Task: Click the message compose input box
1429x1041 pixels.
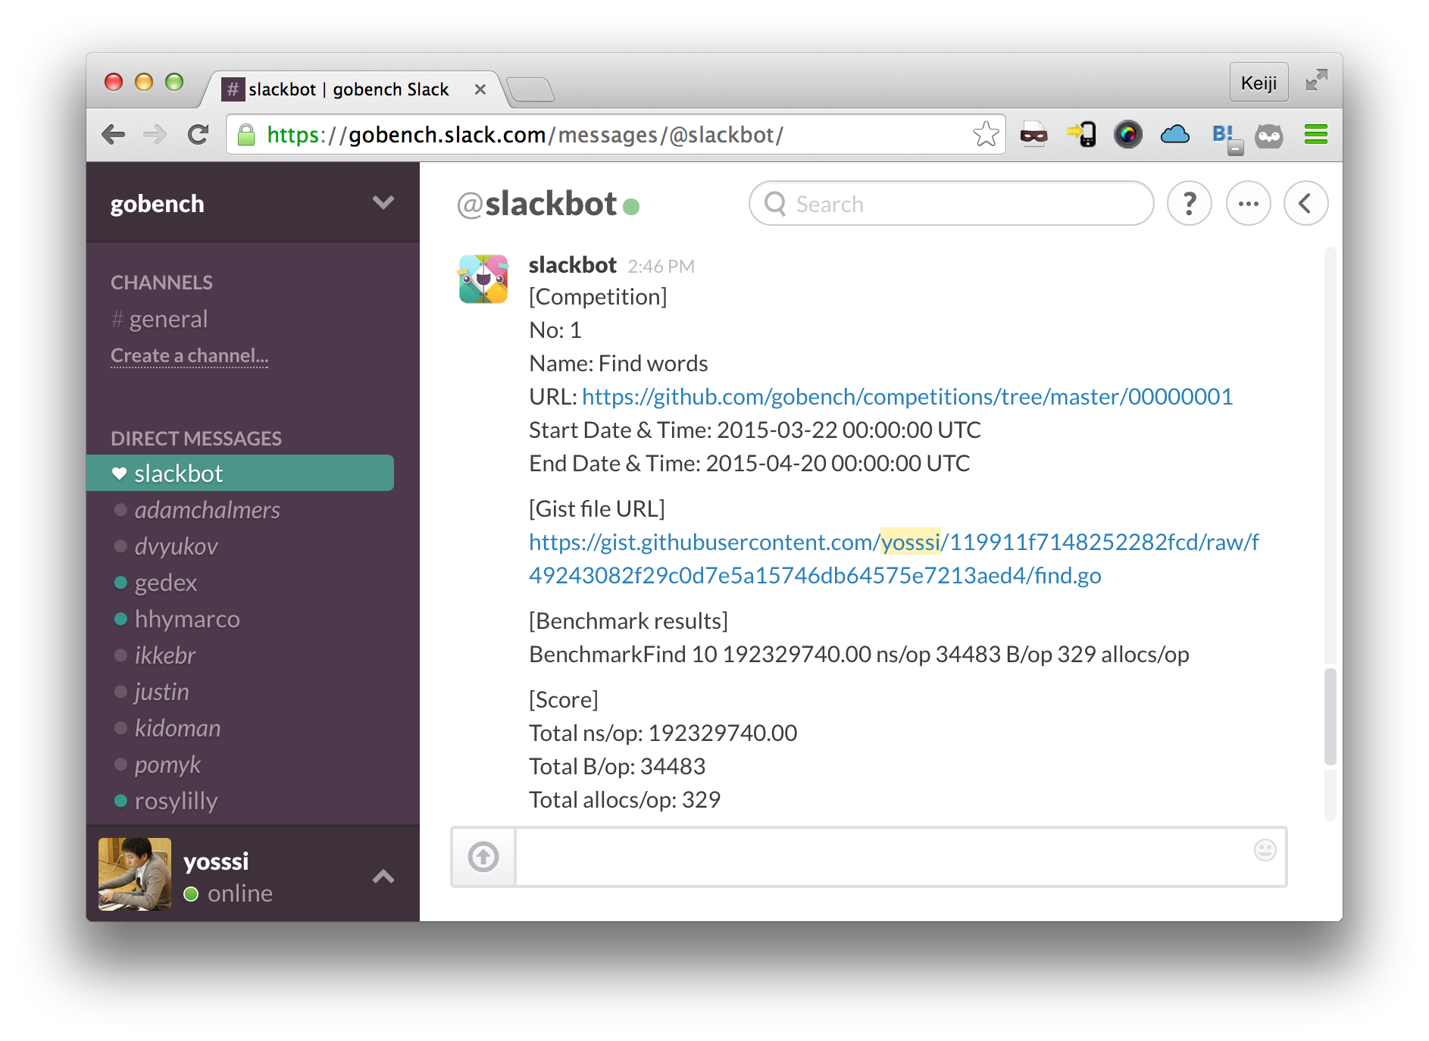Action: tap(900, 857)
